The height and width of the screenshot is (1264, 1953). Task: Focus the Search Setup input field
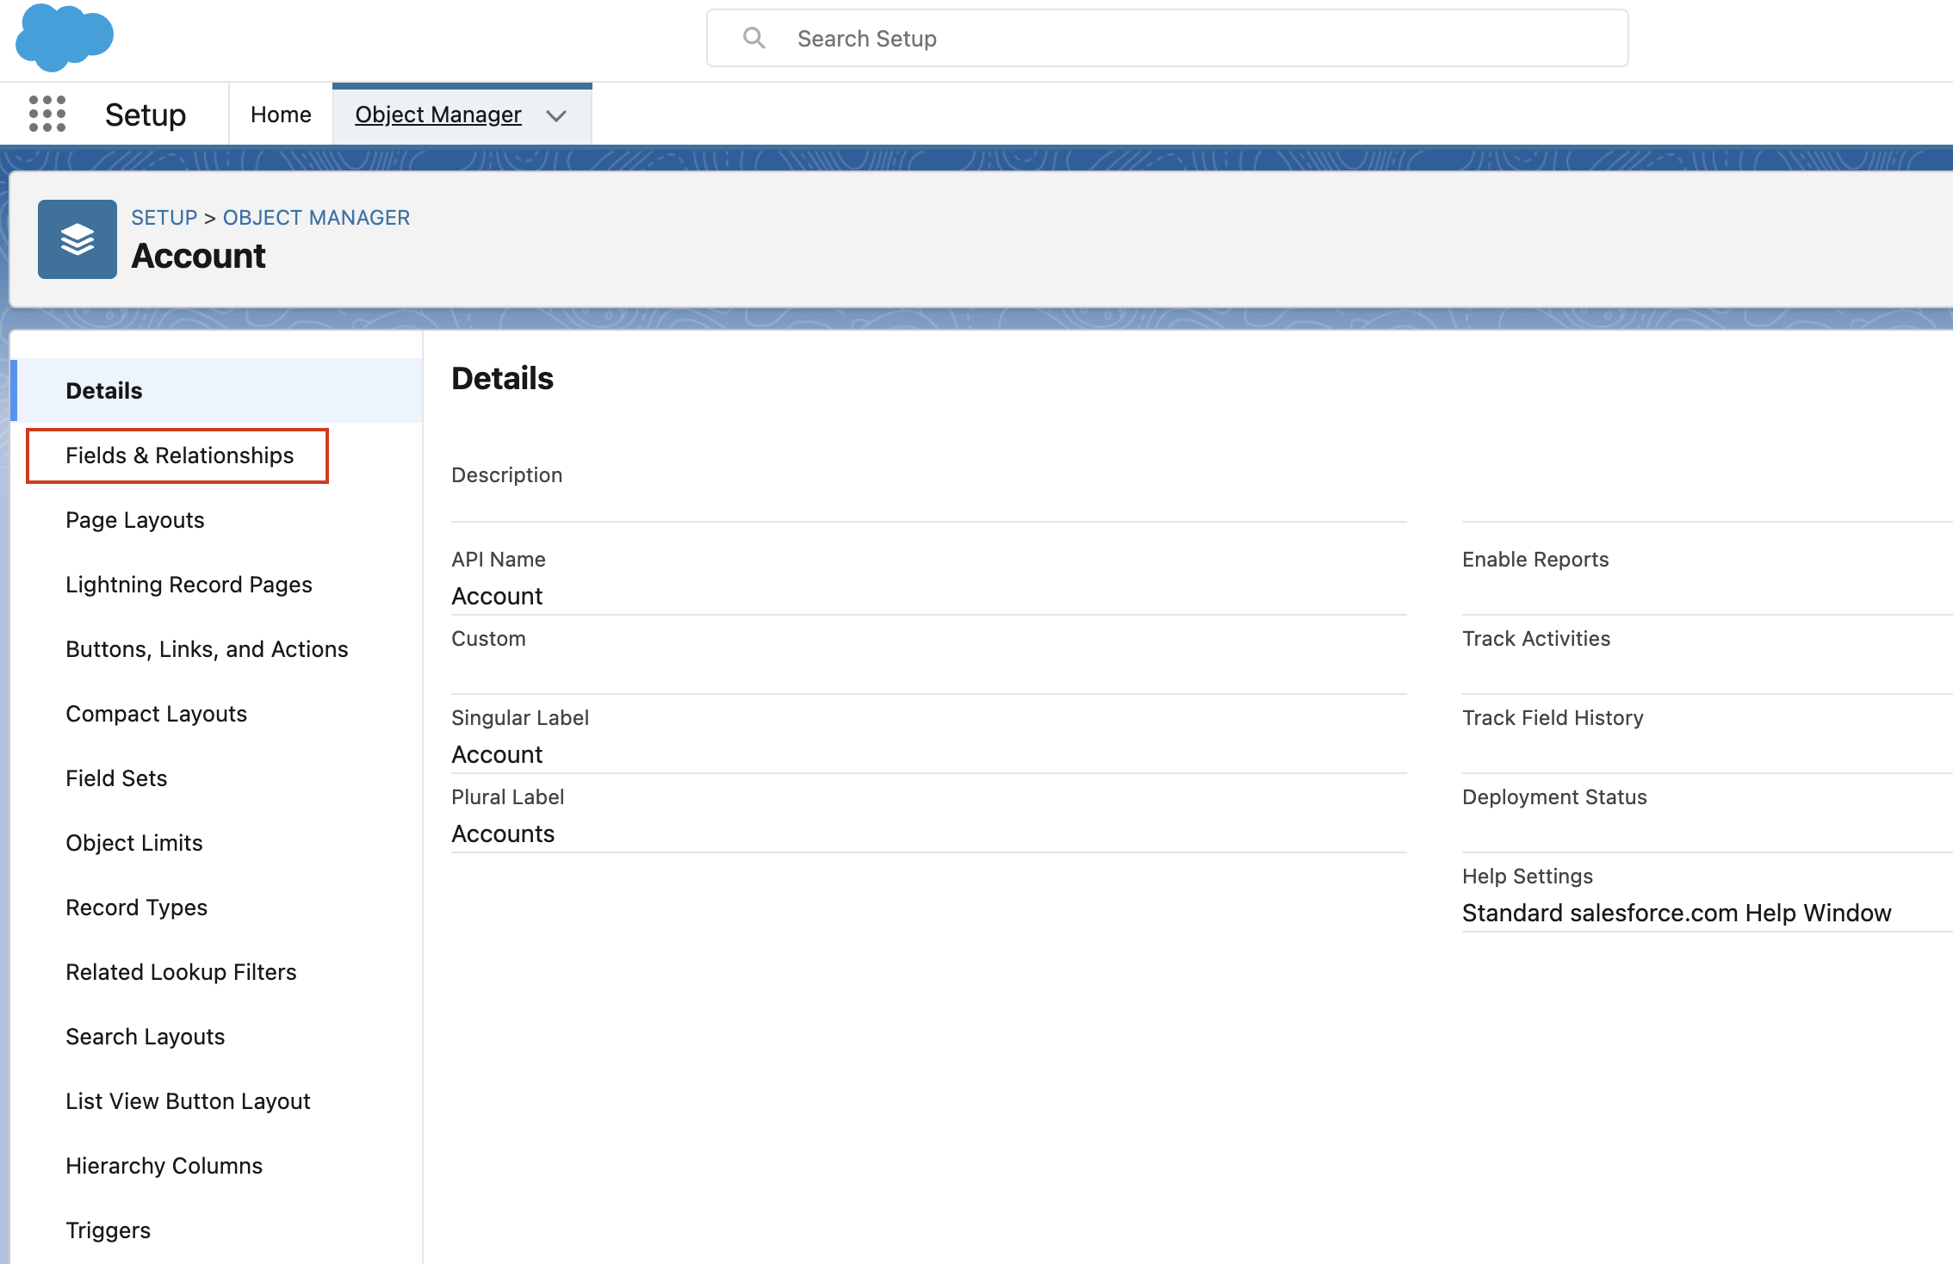click(1188, 39)
